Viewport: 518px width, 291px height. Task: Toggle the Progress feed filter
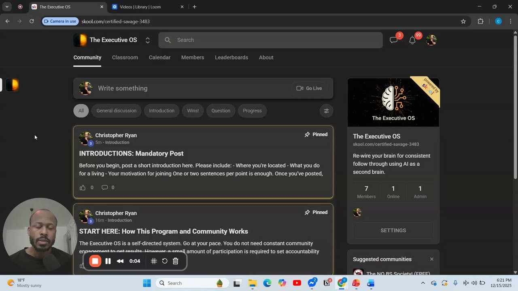pos(252,110)
